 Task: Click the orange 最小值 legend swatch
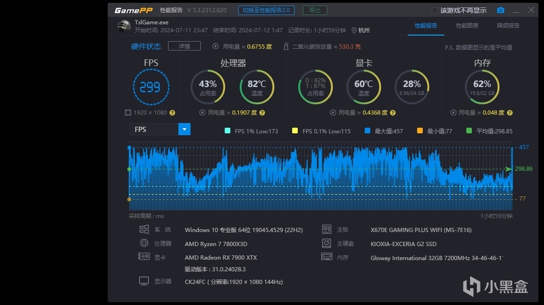pyautogui.click(x=420, y=131)
